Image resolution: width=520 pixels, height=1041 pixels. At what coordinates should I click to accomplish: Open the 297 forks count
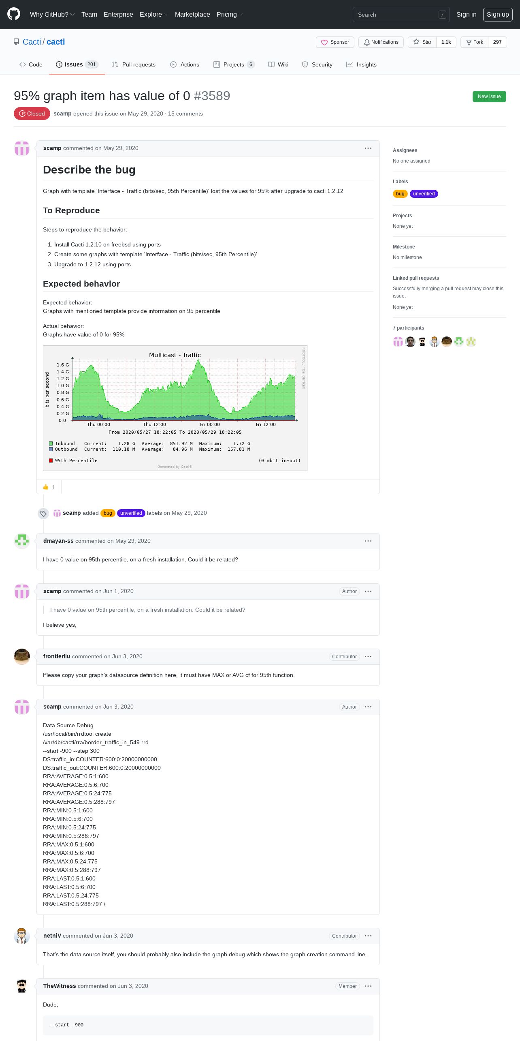pos(497,42)
